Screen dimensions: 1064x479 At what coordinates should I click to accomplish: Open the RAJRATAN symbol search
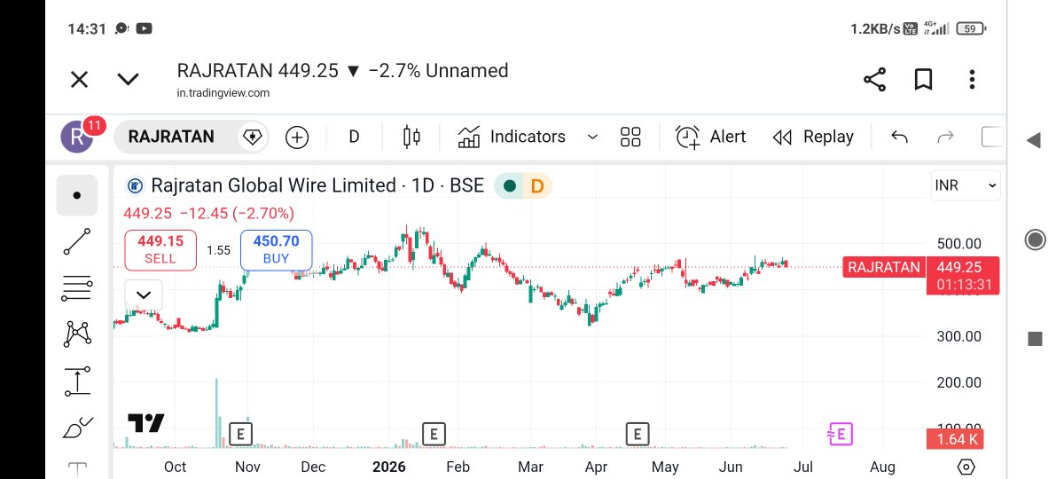tap(171, 137)
